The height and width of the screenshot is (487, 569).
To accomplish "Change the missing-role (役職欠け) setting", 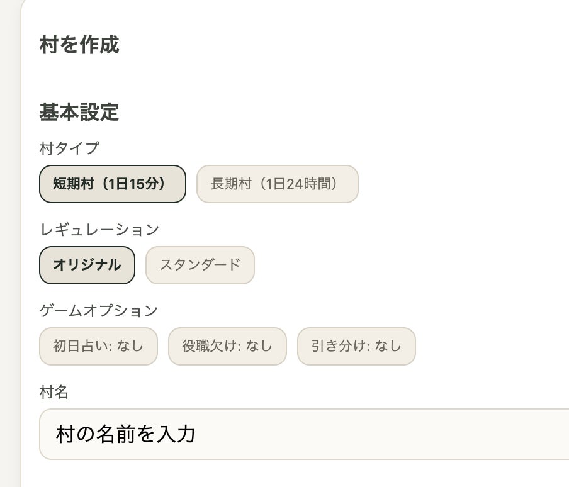I will (227, 346).
